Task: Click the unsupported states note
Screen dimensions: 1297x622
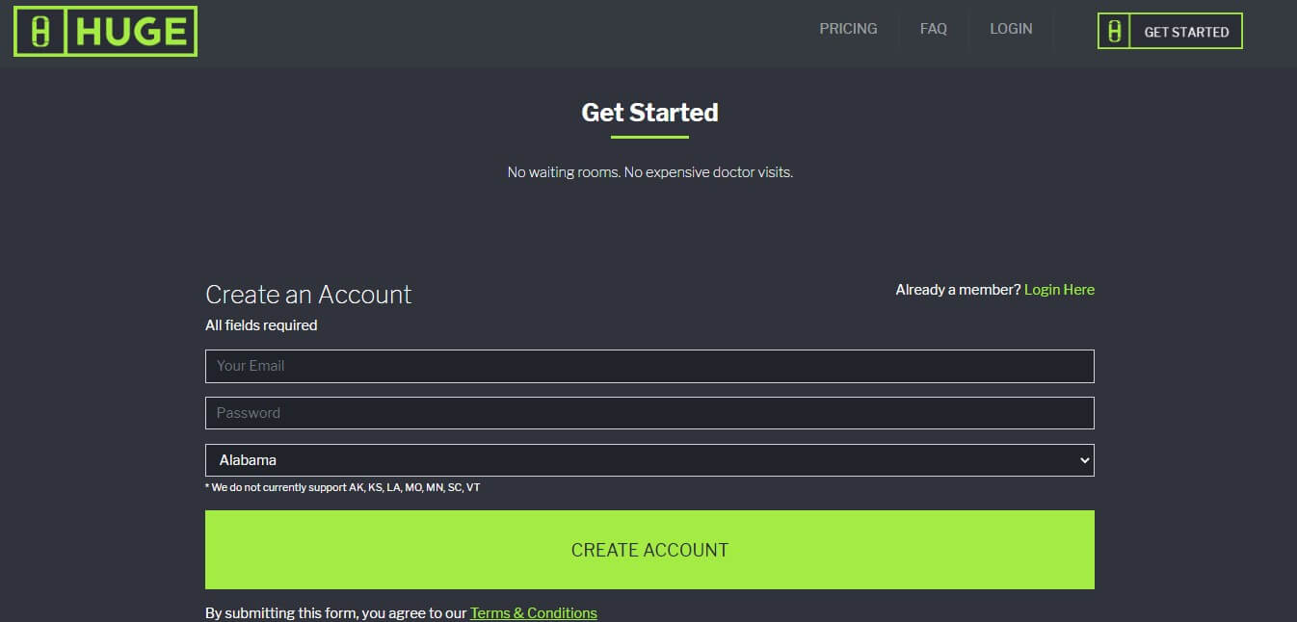Action: pyautogui.click(x=343, y=487)
